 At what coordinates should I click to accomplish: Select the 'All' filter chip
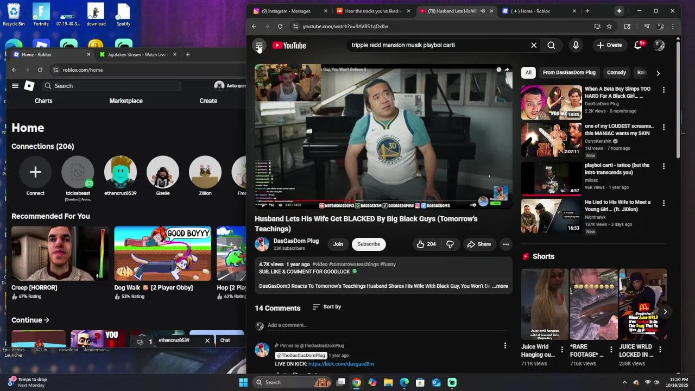click(x=528, y=72)
